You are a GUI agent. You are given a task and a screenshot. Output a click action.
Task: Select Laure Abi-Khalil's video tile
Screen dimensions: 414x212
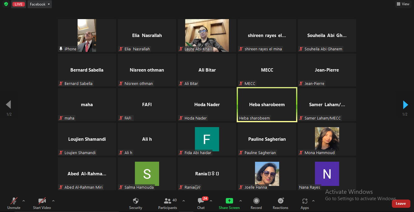(x=207, y=35)
